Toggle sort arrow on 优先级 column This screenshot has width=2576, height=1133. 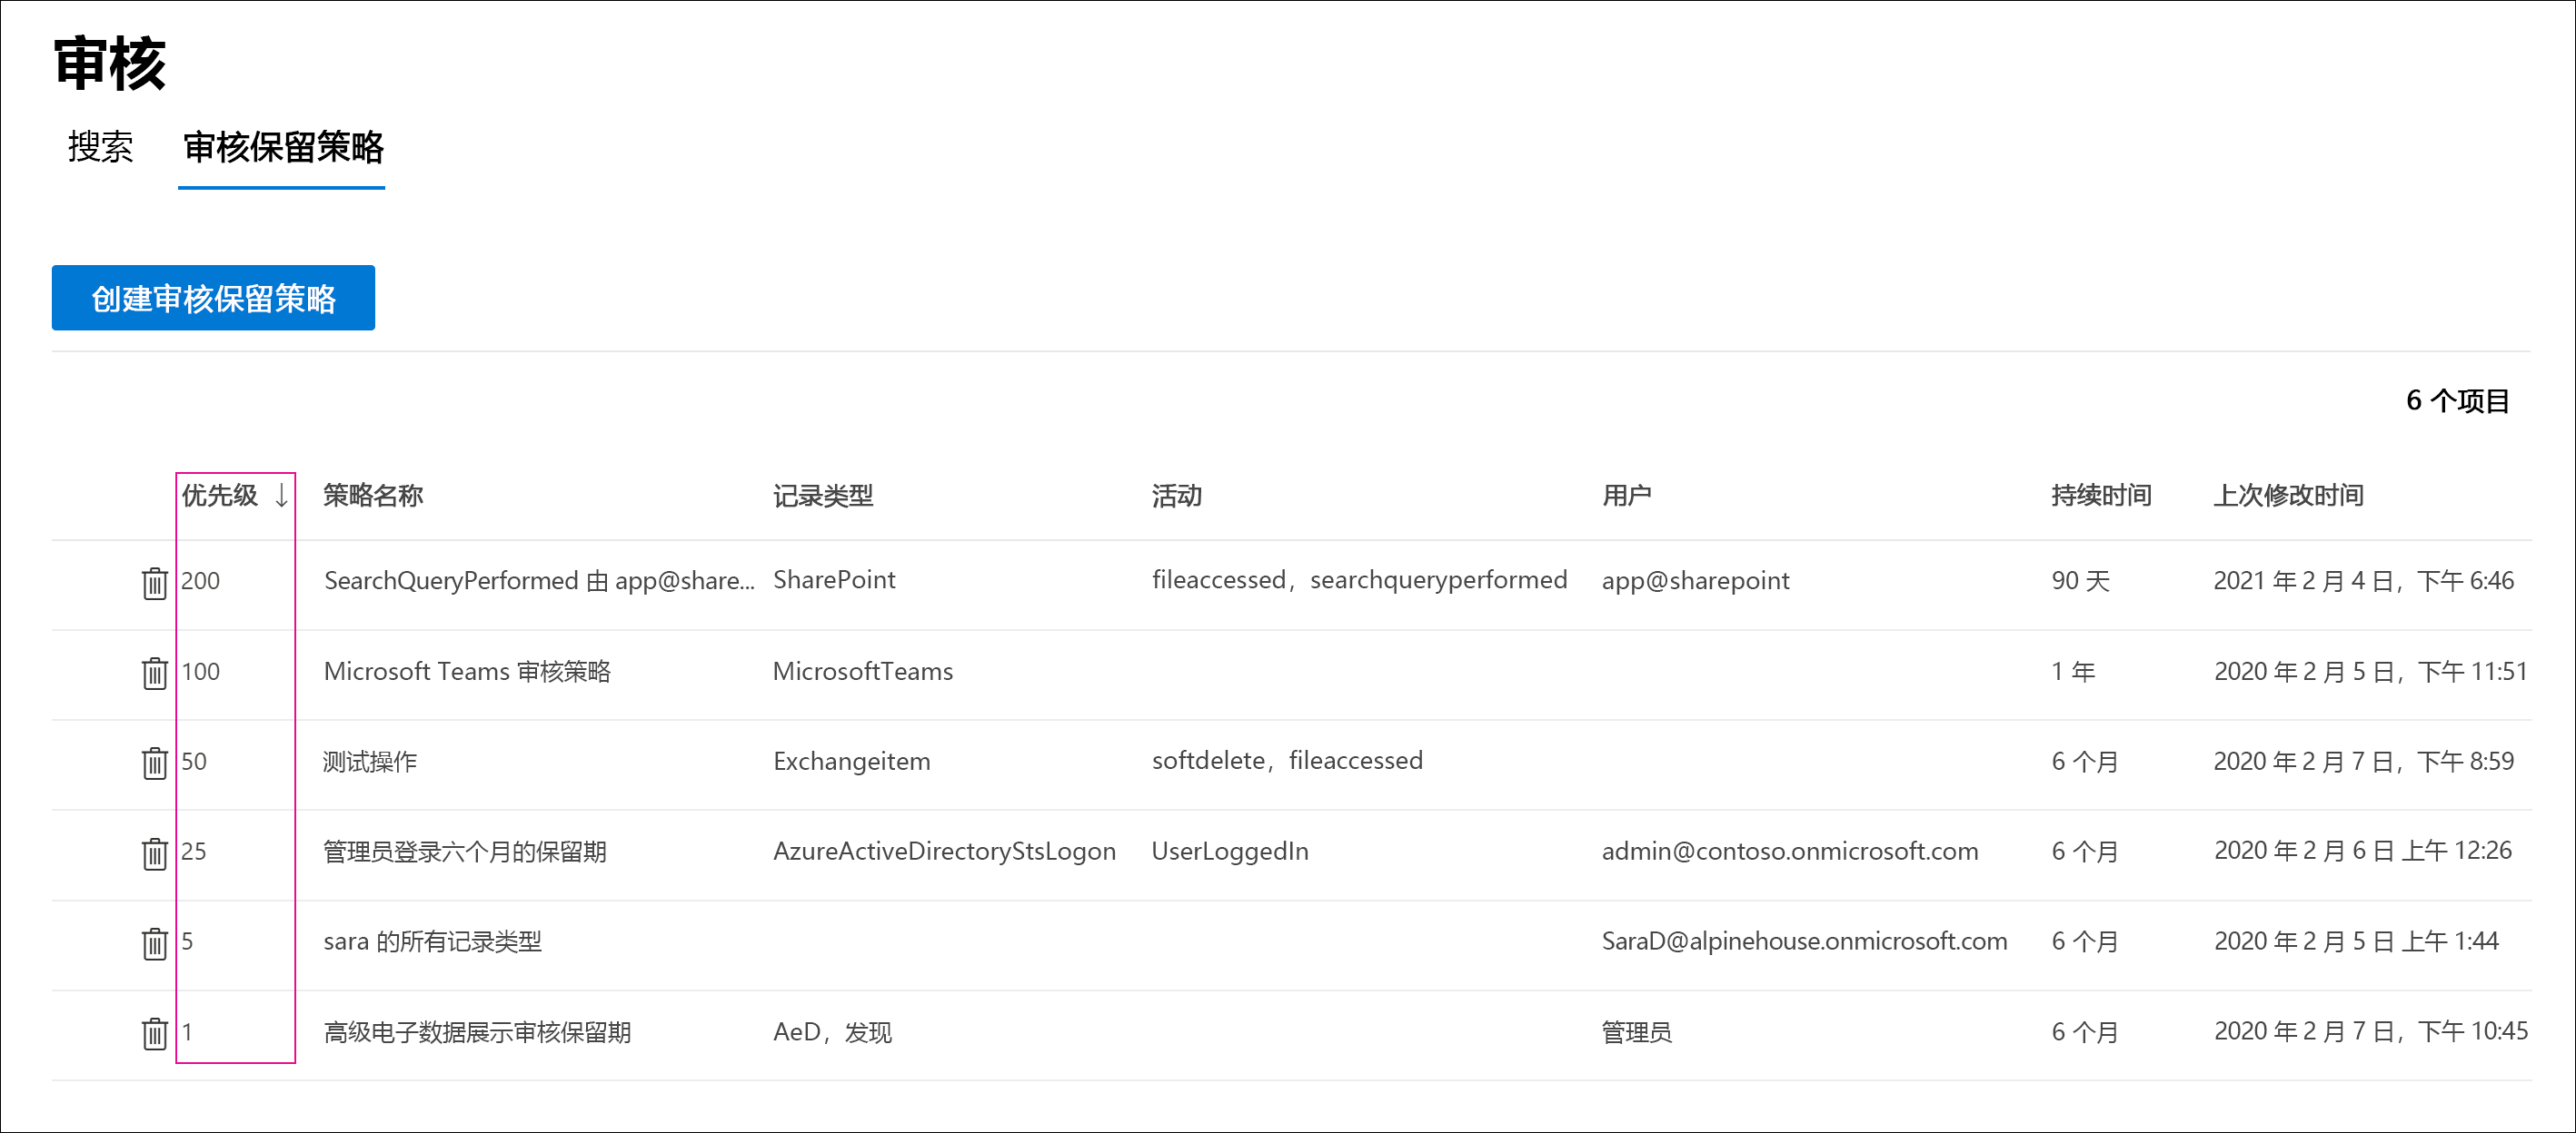click(x=282, y=495)
